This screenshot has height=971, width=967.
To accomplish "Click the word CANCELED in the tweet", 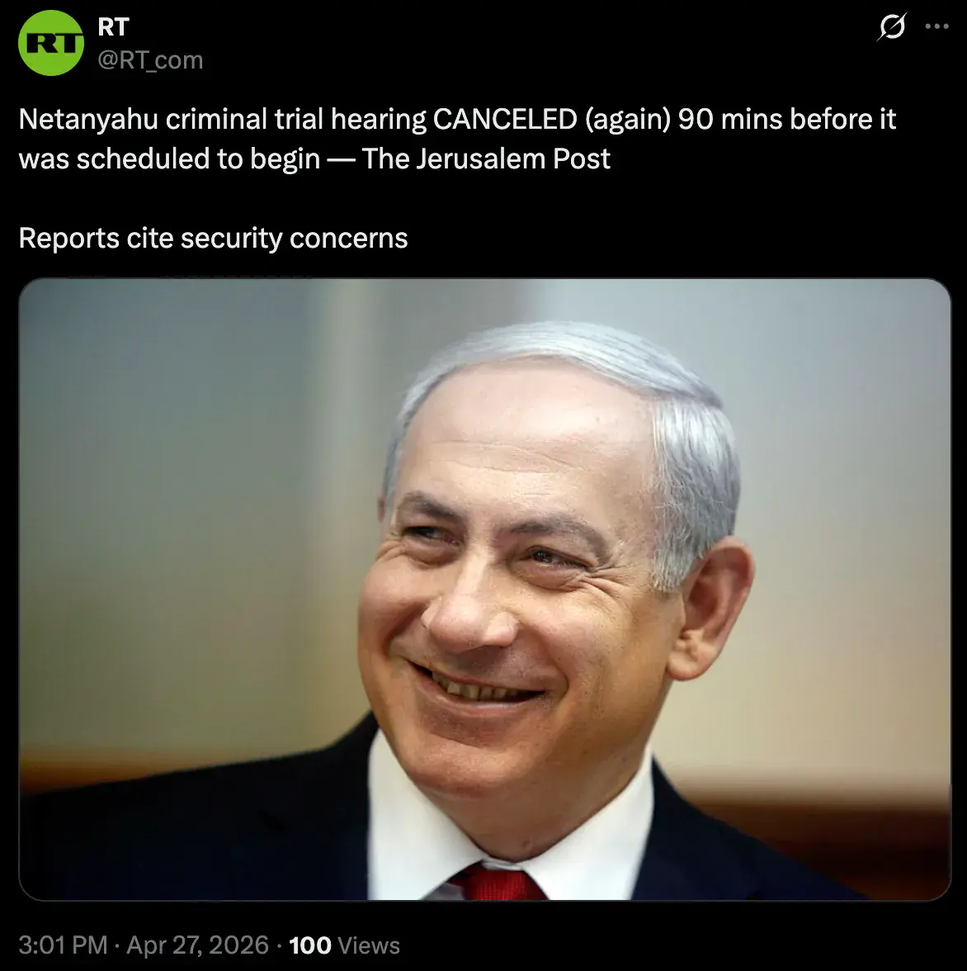I will (x=505, y=119).
